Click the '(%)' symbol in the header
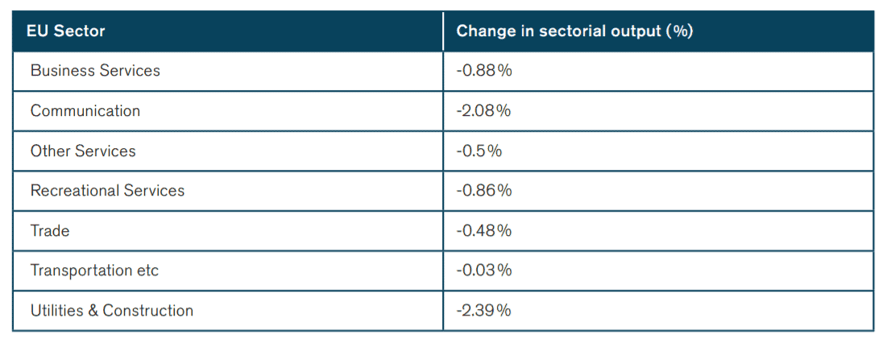The image size is (891, 347). (680, 31)
